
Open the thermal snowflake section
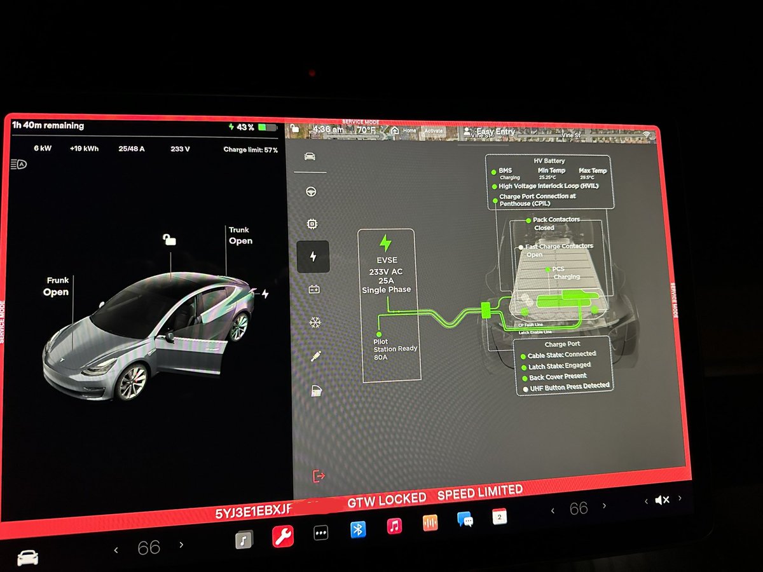point(315,323)
